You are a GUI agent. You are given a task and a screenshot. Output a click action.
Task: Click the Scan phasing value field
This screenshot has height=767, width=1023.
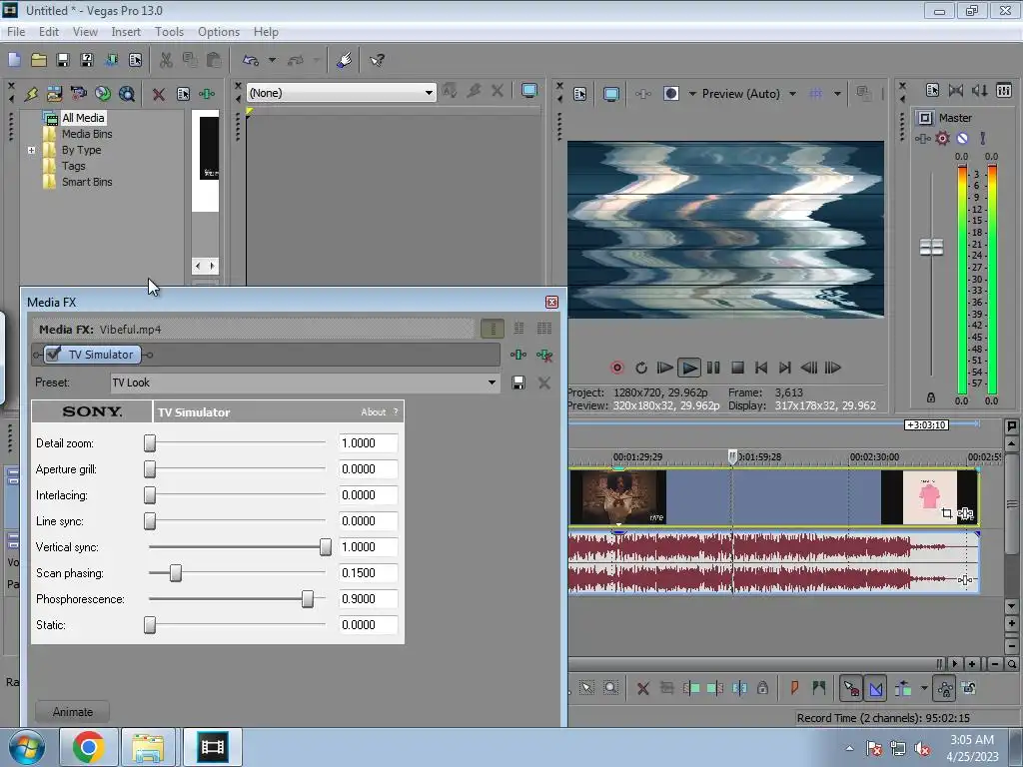(368, 573)
